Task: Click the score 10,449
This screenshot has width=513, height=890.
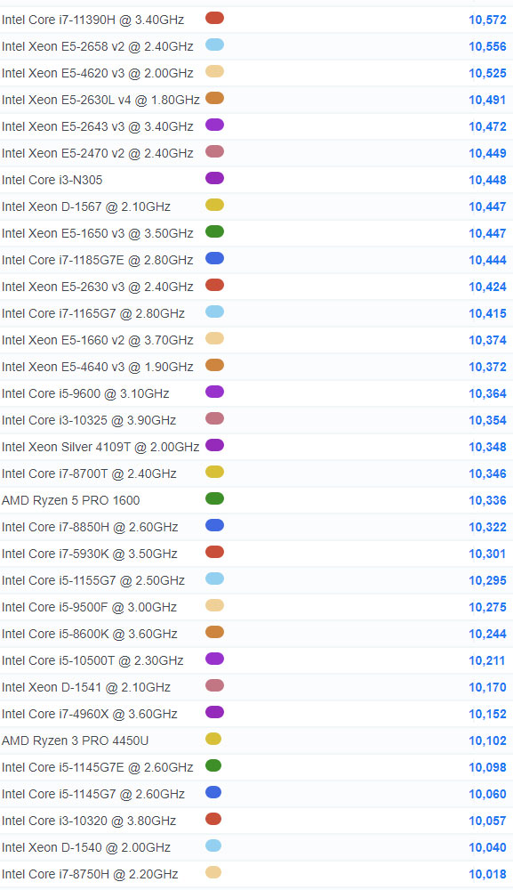Action: coord(487,153)
